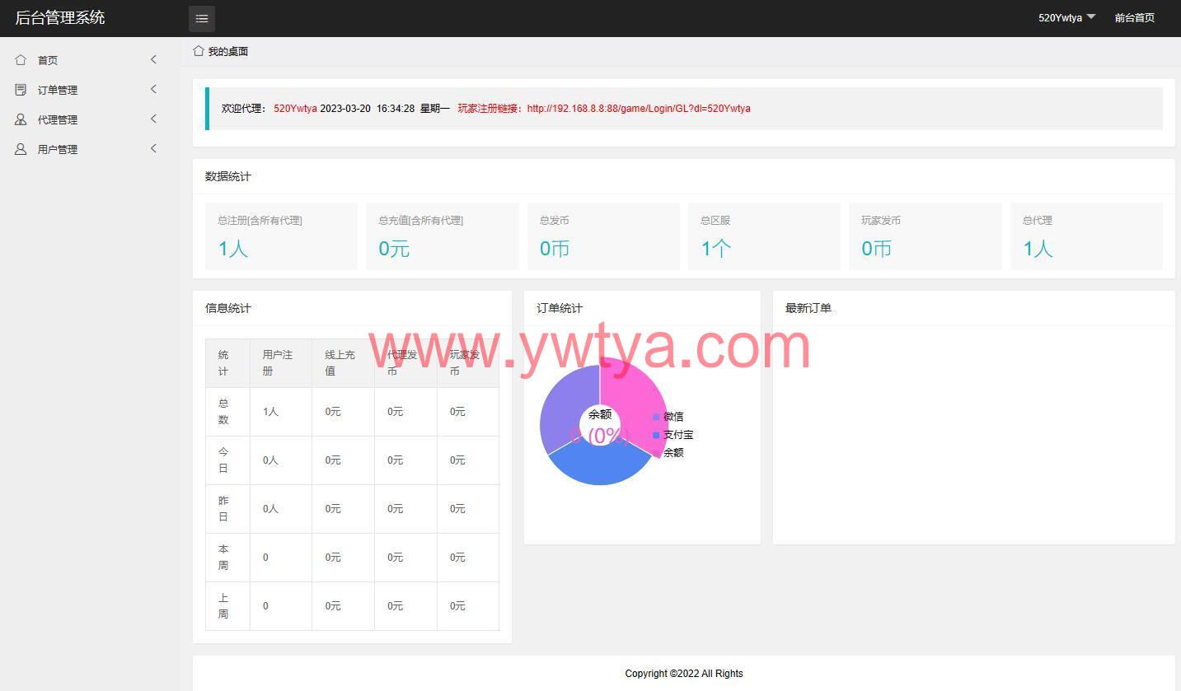The height and width of the screenshot is (691, 1181).
Task: Open the player registration link URL
Action: 638,109
